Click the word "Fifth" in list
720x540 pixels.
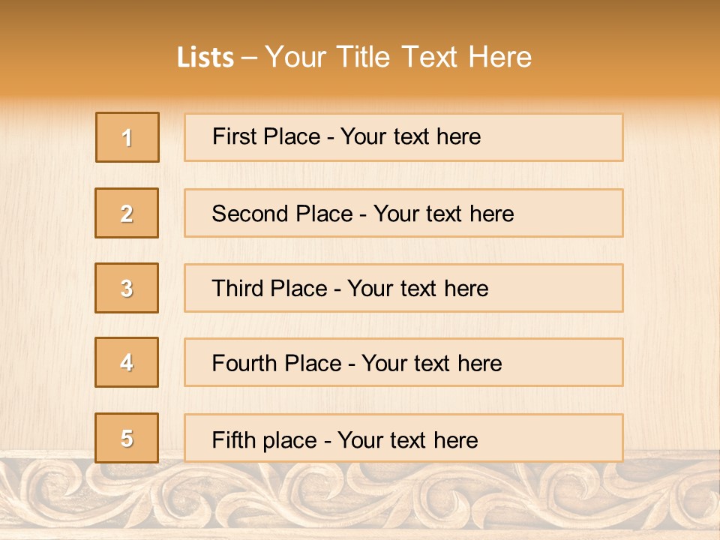point(233,439)
